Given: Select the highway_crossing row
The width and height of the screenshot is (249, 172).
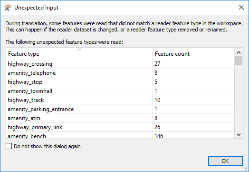Looking at the screenshot, I should [x=120, y=64].
